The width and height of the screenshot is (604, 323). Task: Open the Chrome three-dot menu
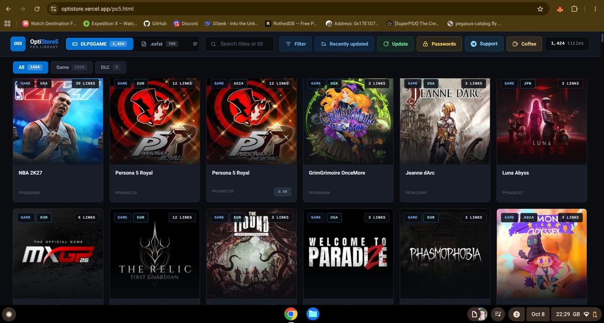(x=595, y=9)
